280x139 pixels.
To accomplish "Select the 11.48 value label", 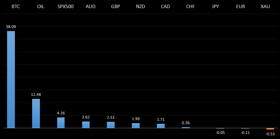I will 36,94.
